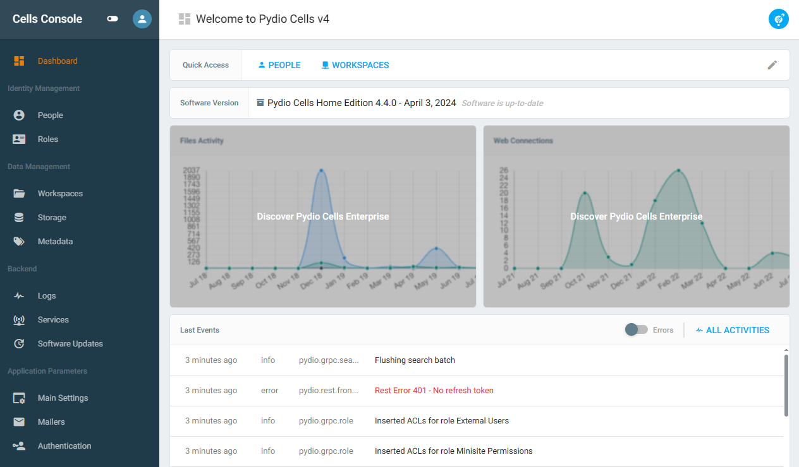The height and width of the screenshot is (467, 799).
Task: Click ALL ACTIVITIES button
Action: [732, 330]
